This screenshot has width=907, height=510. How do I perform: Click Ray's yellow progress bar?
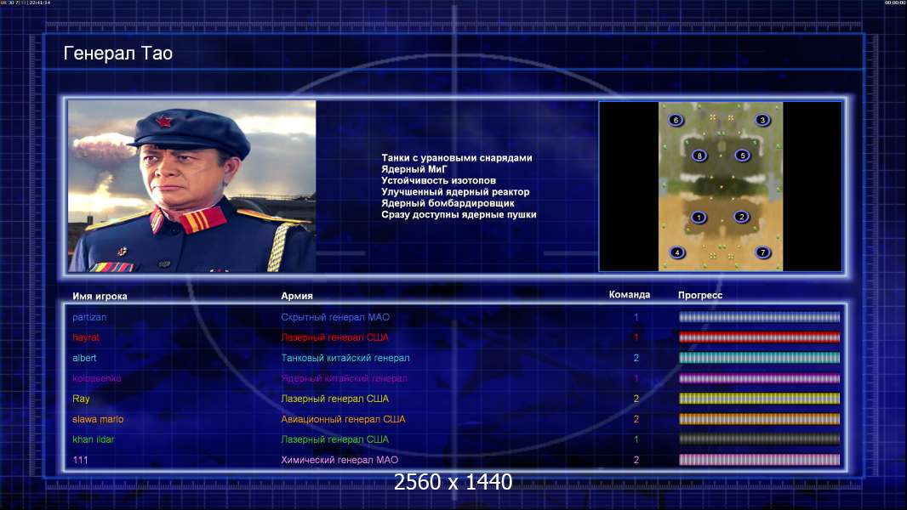coord(759,399)
